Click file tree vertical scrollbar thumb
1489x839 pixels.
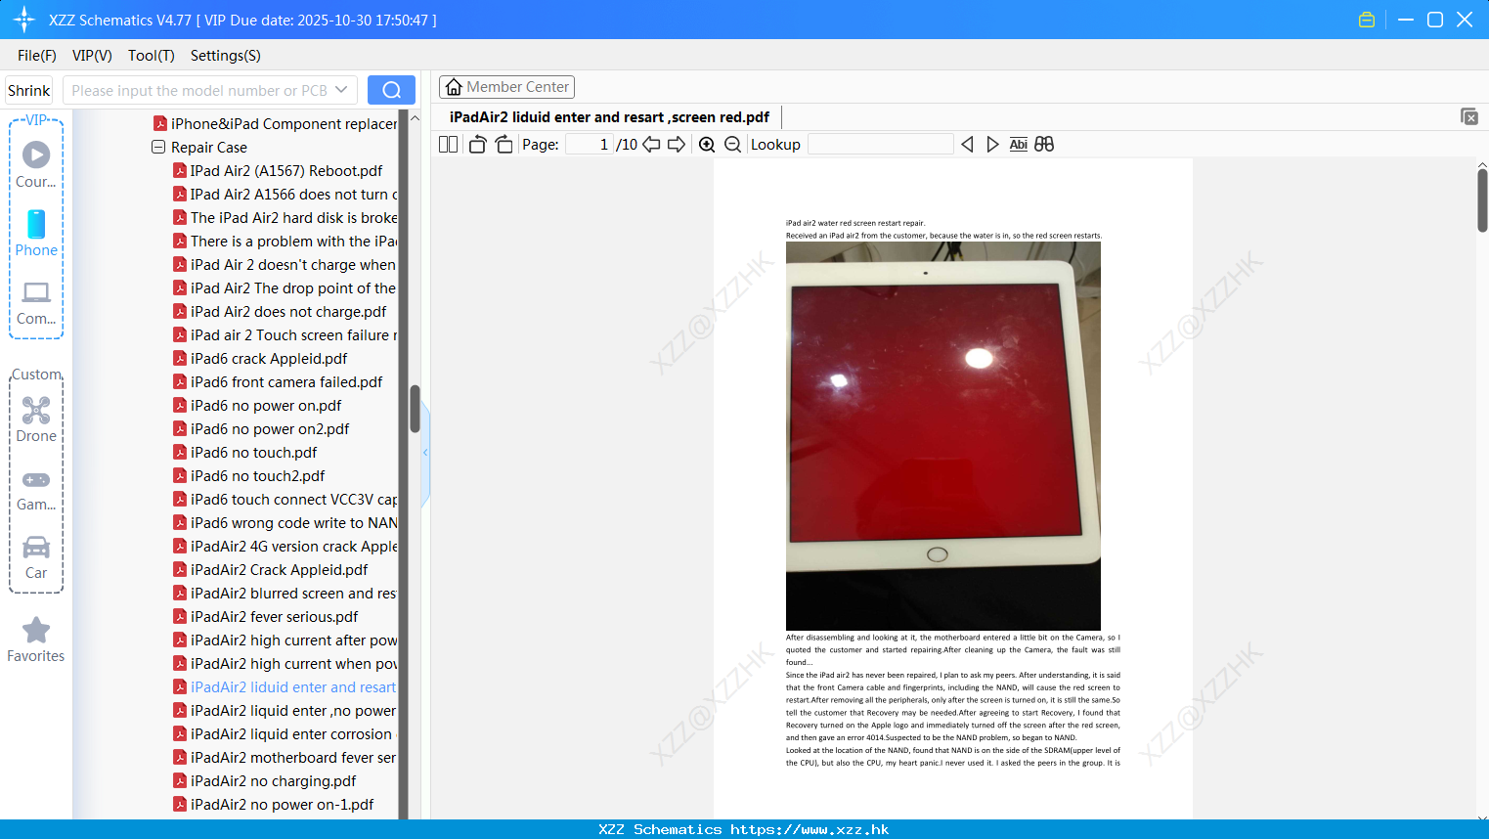coord(415,409)
